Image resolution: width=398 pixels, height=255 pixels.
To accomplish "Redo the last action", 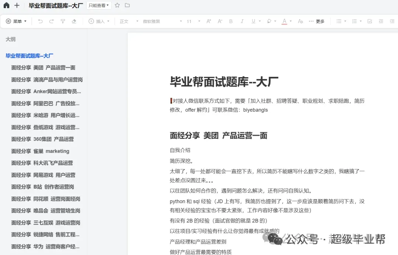I will point(52,21).
